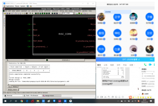
Task: Click the bell icon in the chat toolbar
Action: click(119, 97)
